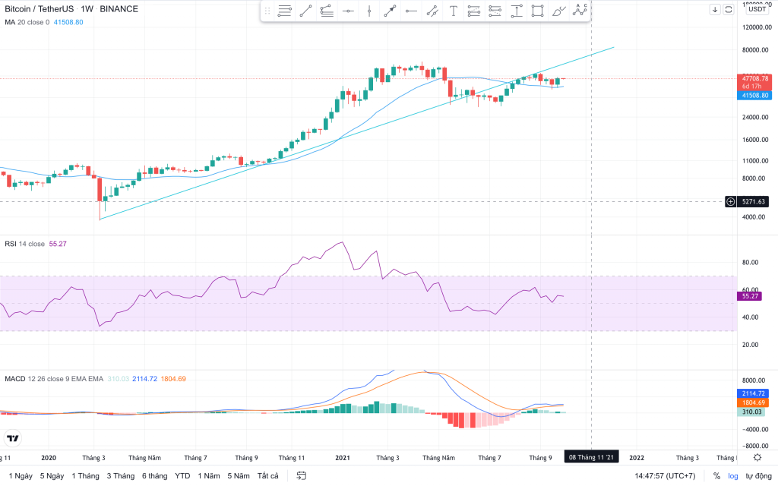Choose the vertical line tool

[x=369, y=11]
